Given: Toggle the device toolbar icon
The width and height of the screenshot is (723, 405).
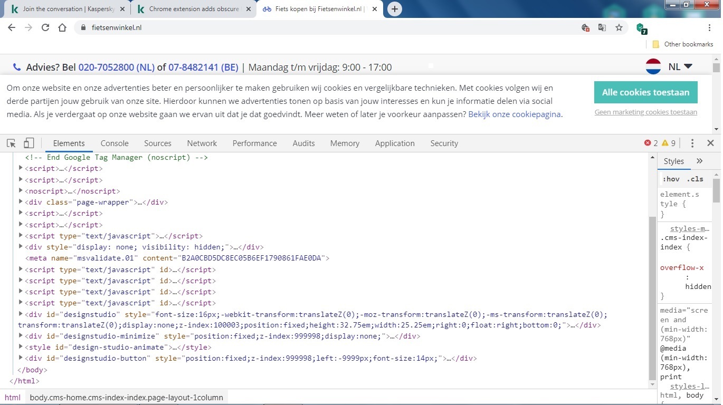Looking at the screenshot, I should click(29, 143).
